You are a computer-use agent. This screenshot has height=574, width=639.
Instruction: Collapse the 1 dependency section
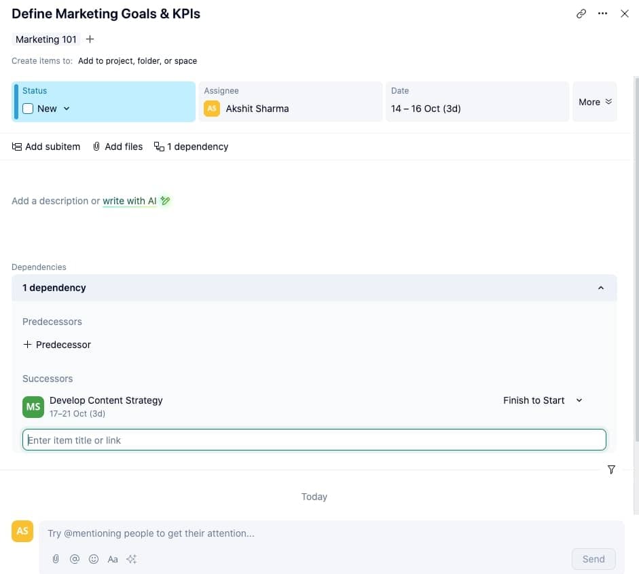[x=600, y=288]
